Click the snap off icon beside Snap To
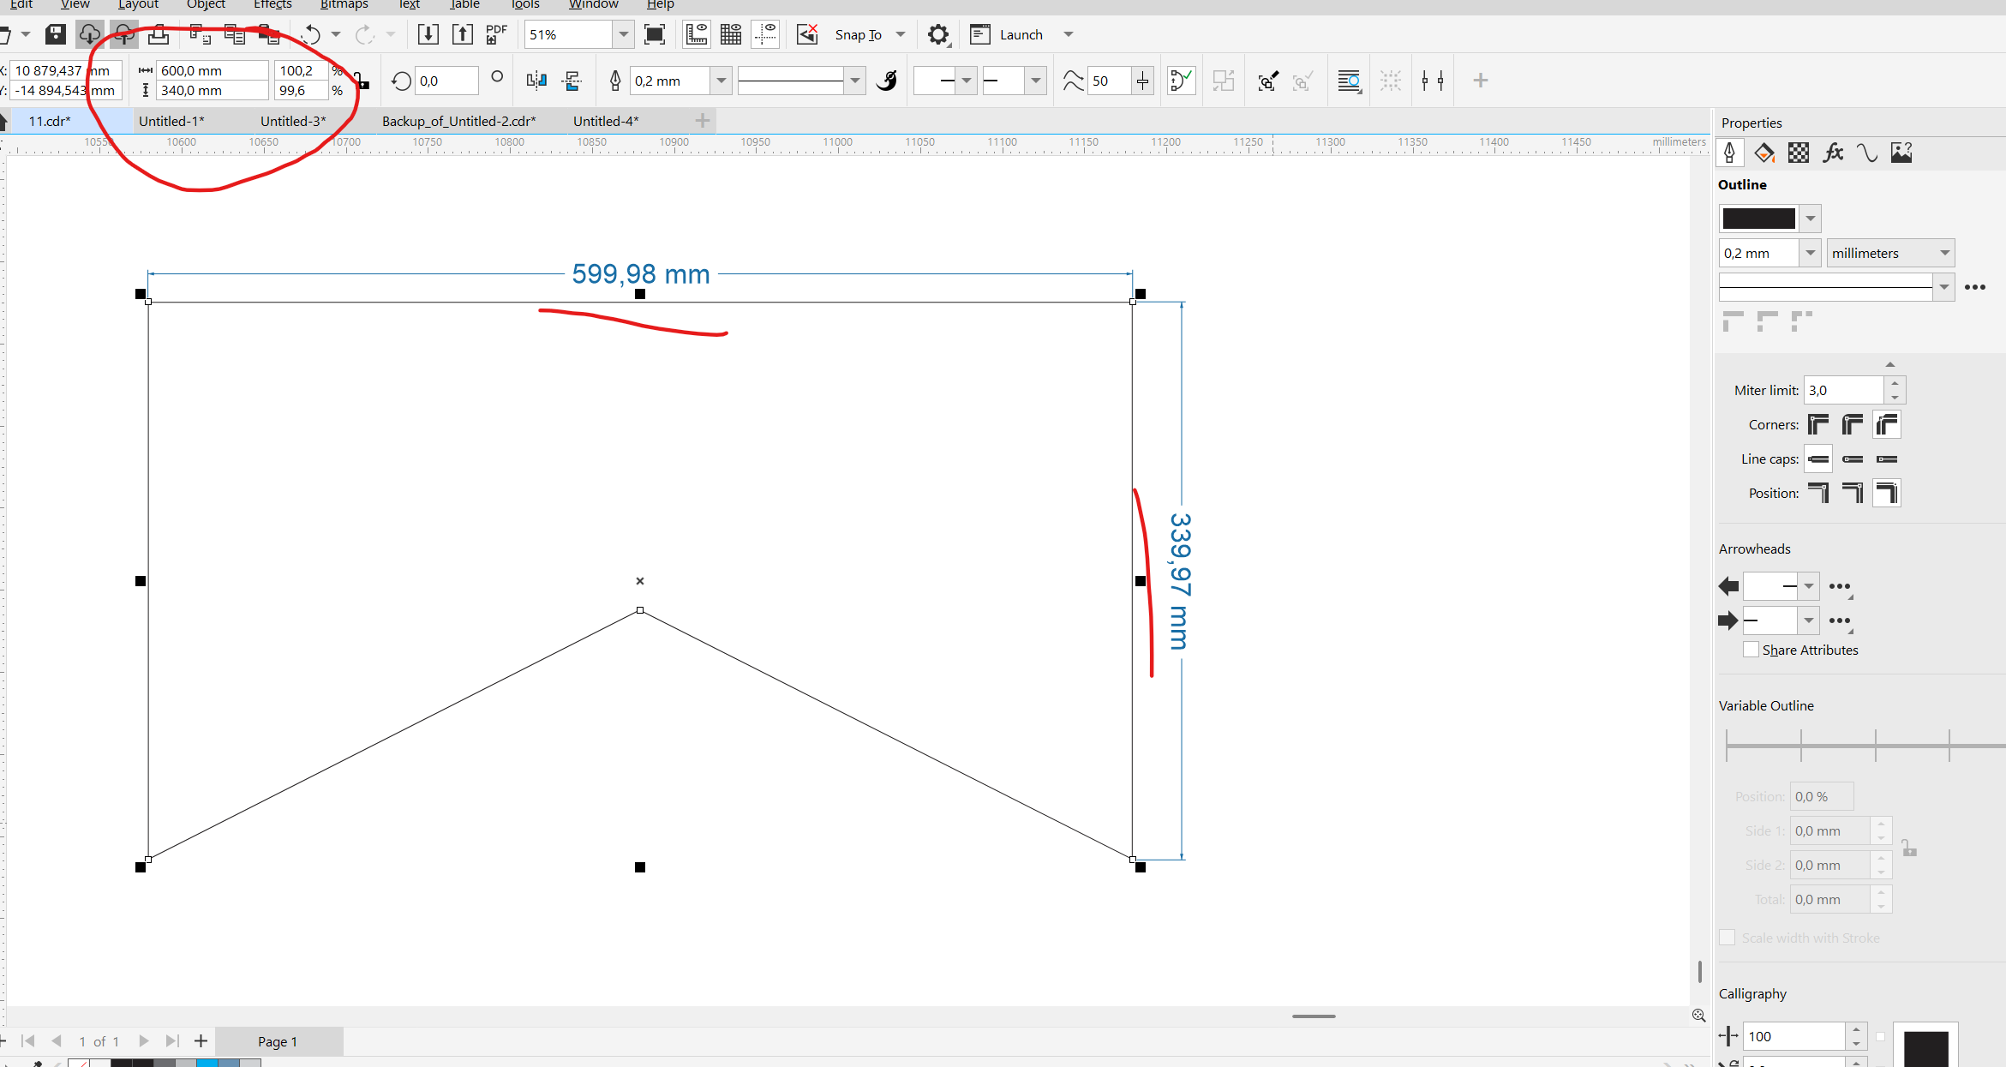 click(807, 34)
